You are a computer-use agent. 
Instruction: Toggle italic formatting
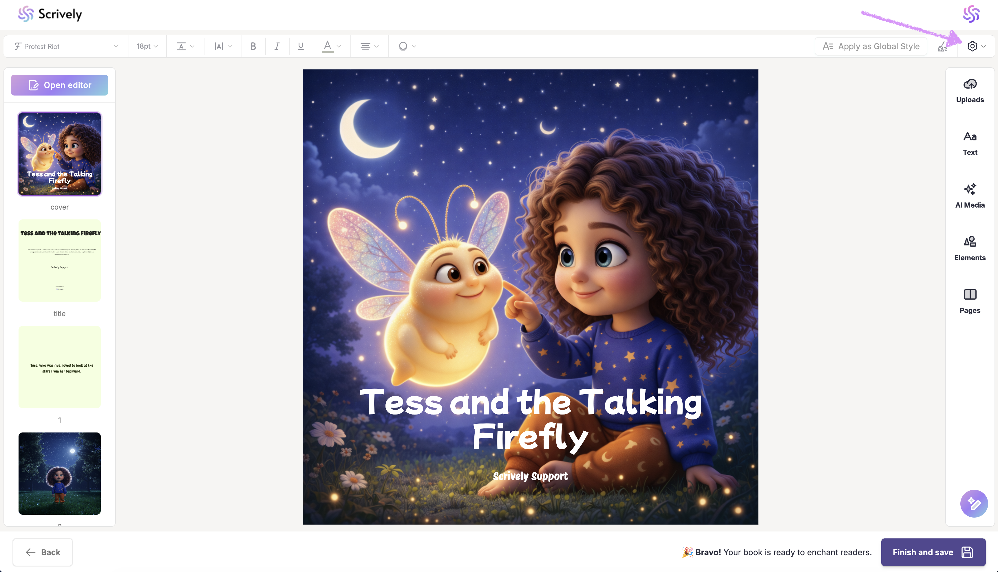pyautogui.click(x=277, y=46)
